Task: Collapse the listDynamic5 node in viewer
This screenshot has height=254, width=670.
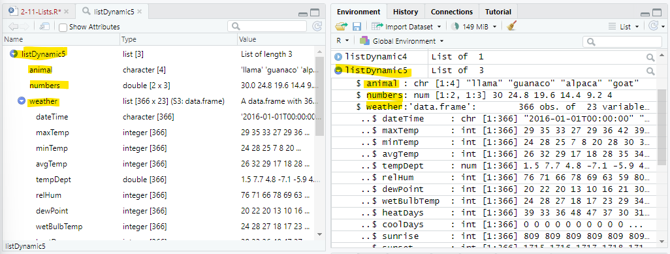Action: (x=14, y=54)
